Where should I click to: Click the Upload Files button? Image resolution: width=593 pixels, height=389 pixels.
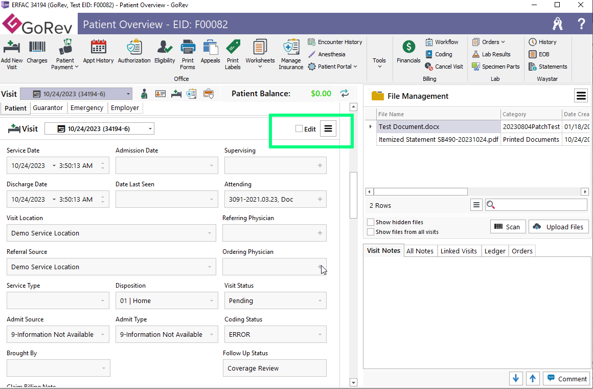[558, 227]
